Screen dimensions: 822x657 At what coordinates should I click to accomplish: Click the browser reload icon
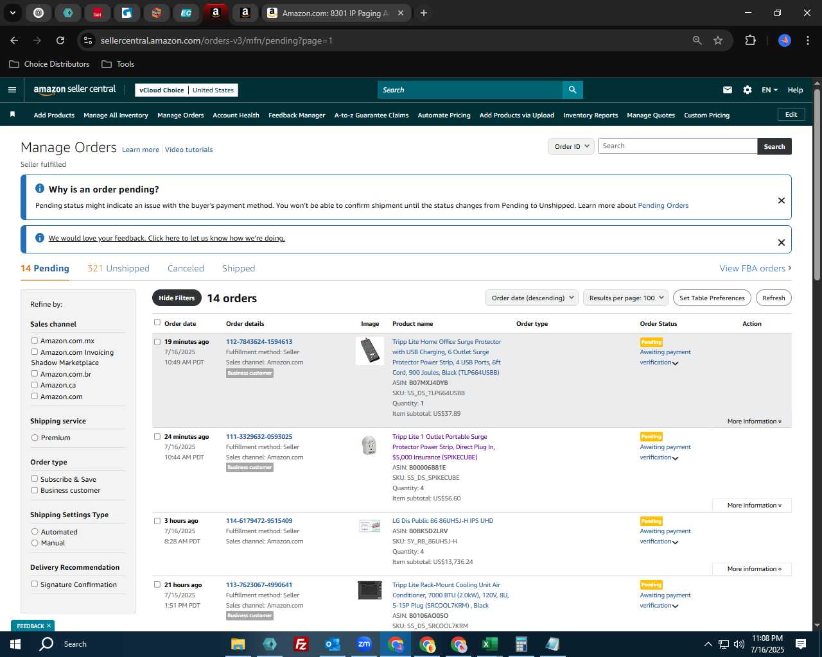[x=60, y=40]
